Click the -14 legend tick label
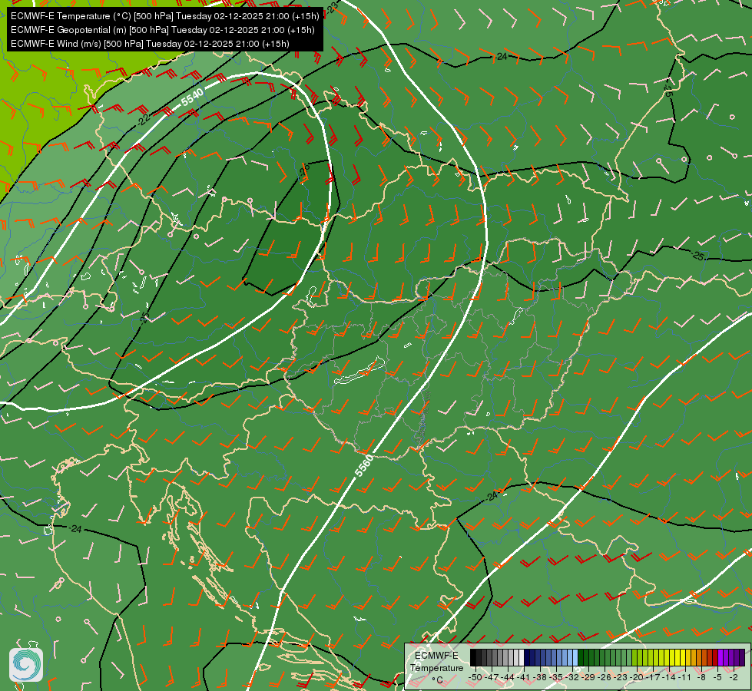 669,677
